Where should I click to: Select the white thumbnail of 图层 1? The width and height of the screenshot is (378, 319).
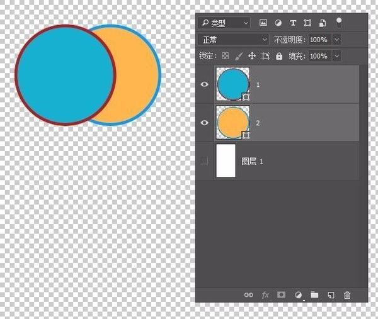point(226,161)
